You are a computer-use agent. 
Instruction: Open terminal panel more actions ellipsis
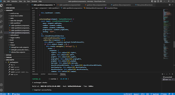[167, 74]
